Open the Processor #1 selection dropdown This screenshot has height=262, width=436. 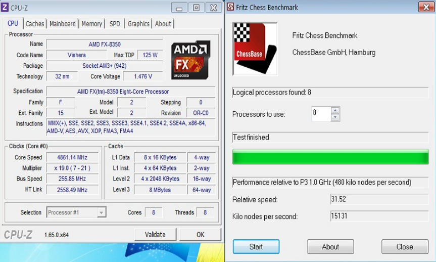[101, 212]
